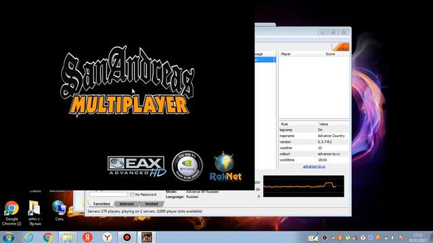433x243 pixels.
Task: Open the red Yandex Я taskbar icon
Action: (x=87, y=237)
